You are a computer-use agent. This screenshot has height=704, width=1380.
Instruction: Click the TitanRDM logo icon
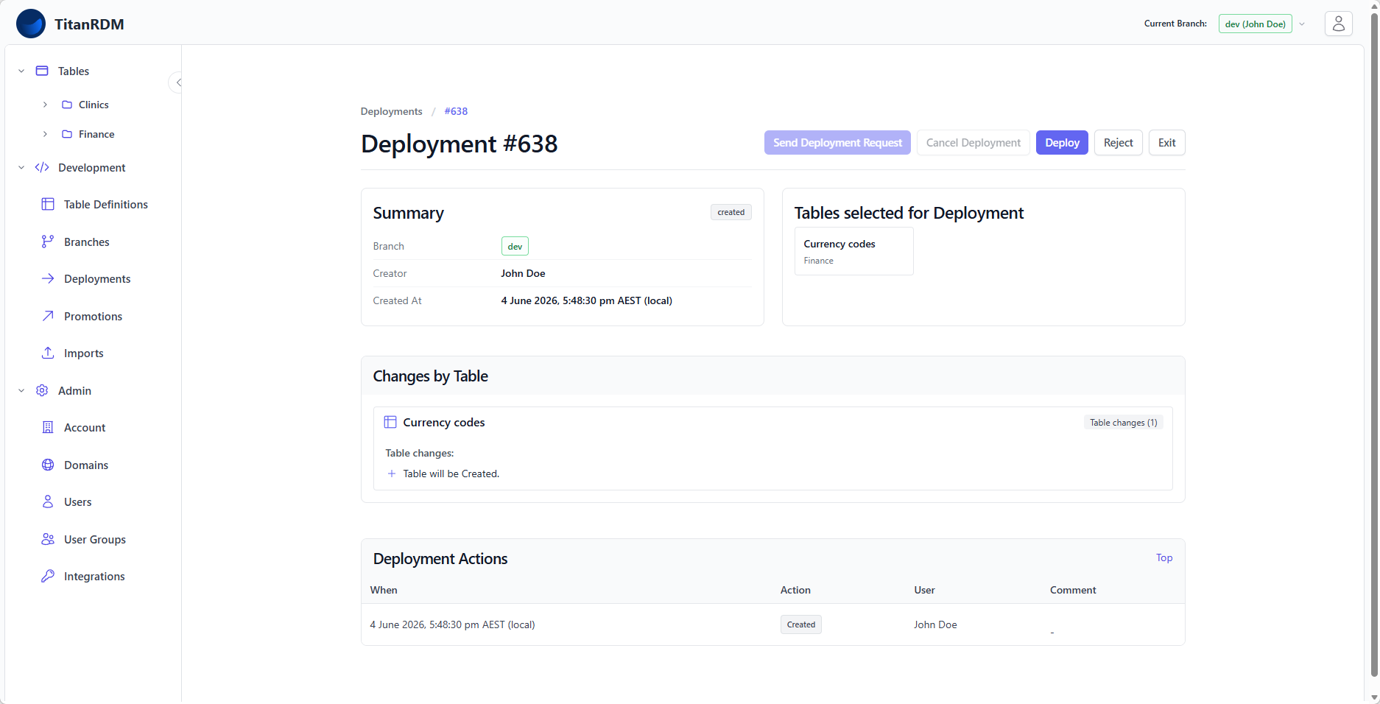[x=31, y=24]
